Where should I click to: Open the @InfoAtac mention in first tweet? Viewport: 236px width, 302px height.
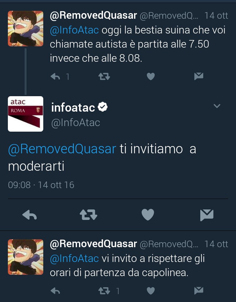[x=74, y=30]
